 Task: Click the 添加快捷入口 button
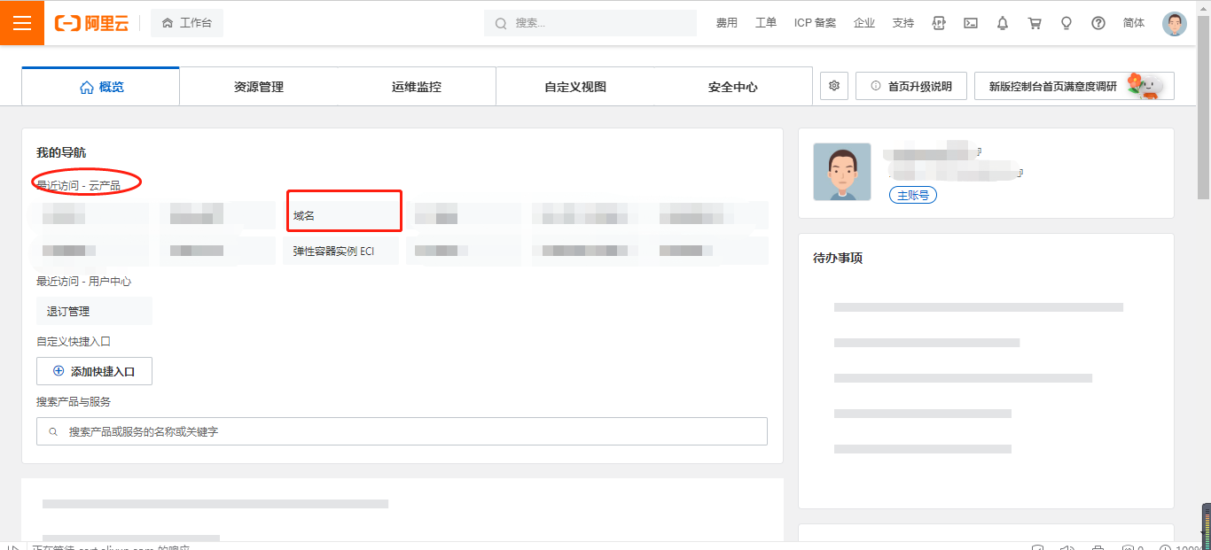click(94, 371)
